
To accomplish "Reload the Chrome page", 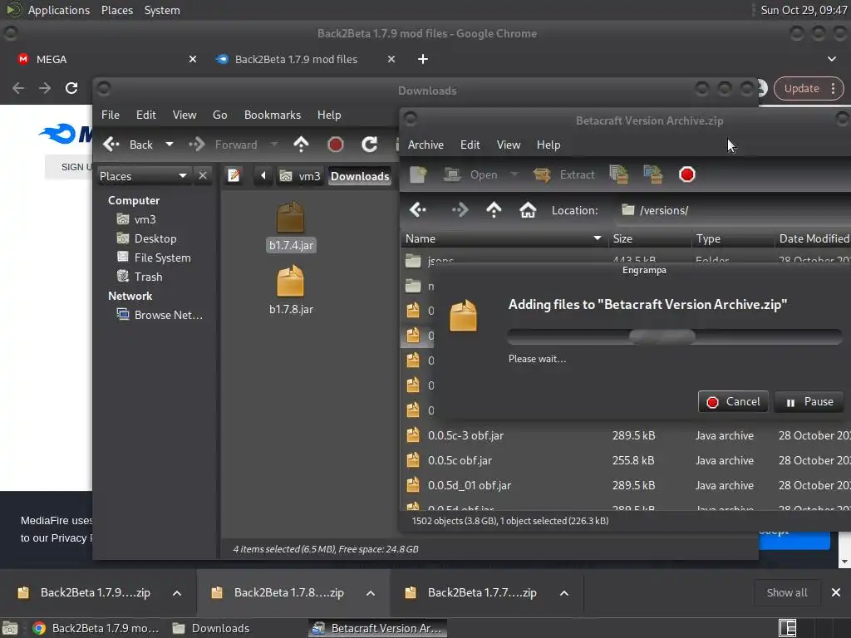I will (x=71, y=88).
